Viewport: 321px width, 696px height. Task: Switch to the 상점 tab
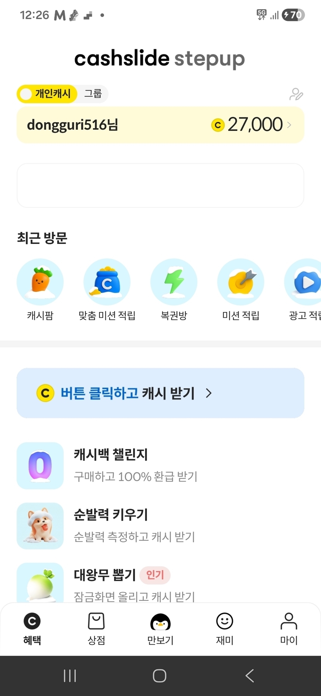pyautogui.click(x=96, y=629)
